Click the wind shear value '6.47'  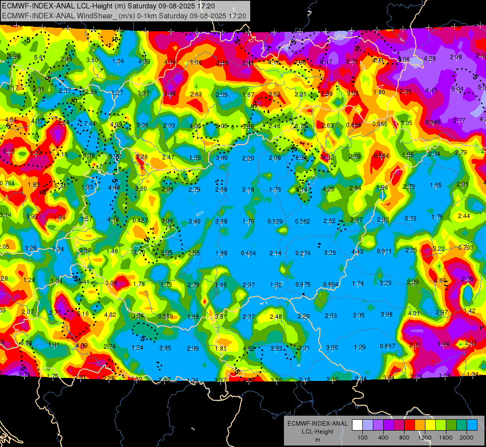[326, 62]
